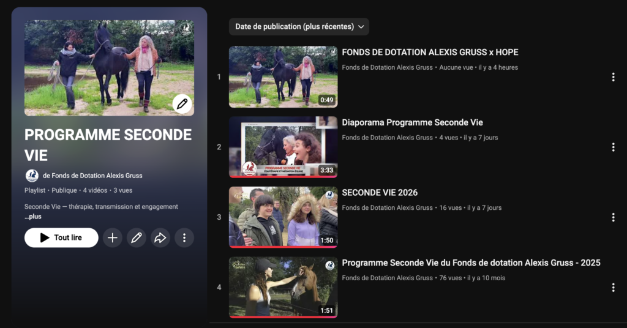Click the 'Playlist · Publique · 4 vidéos · 3 vues' line
Image resolution: width=627 pixels, height=328 pixels.
[78, 190]
